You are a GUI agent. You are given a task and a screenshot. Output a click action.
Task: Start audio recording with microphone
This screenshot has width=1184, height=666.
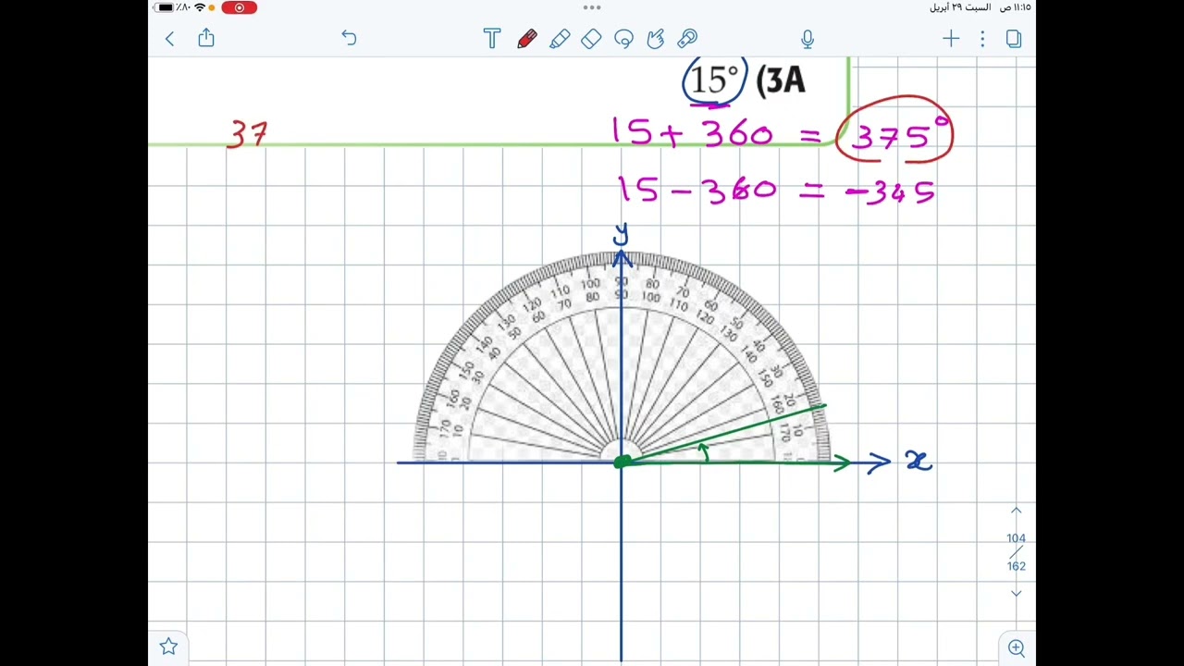808,38
